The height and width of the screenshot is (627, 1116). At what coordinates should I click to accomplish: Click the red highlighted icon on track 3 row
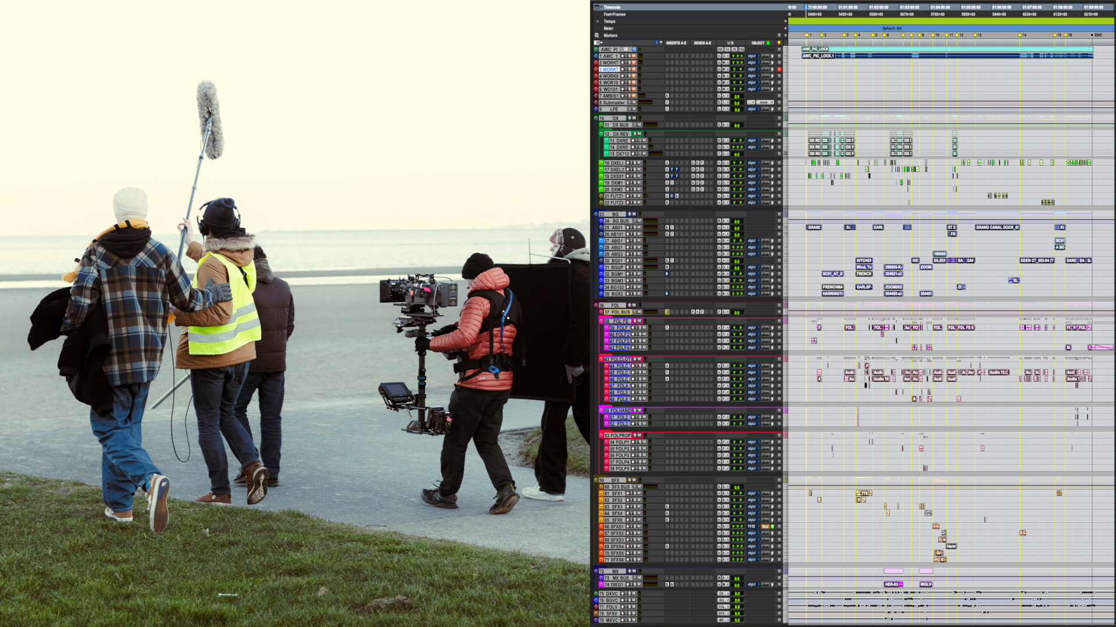tap(779, 69)
